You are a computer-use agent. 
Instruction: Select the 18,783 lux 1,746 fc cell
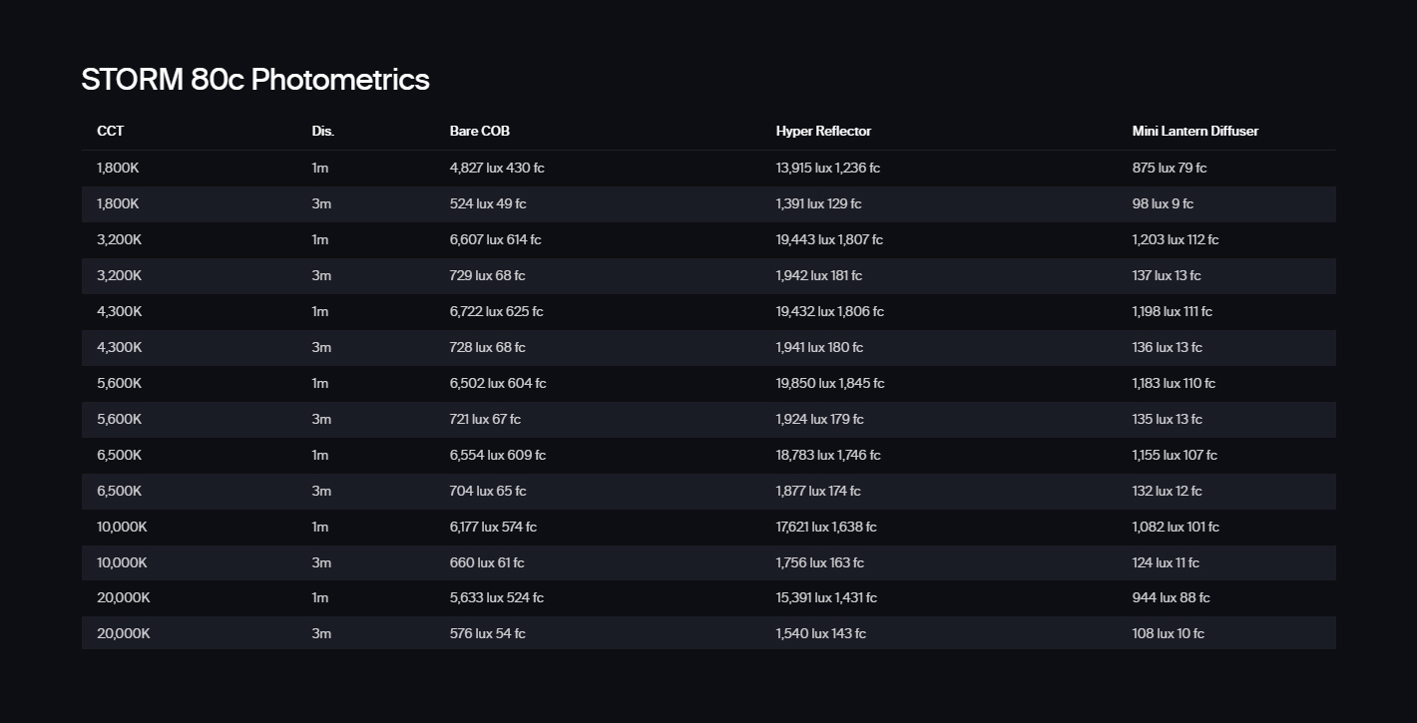click(827, 456)
